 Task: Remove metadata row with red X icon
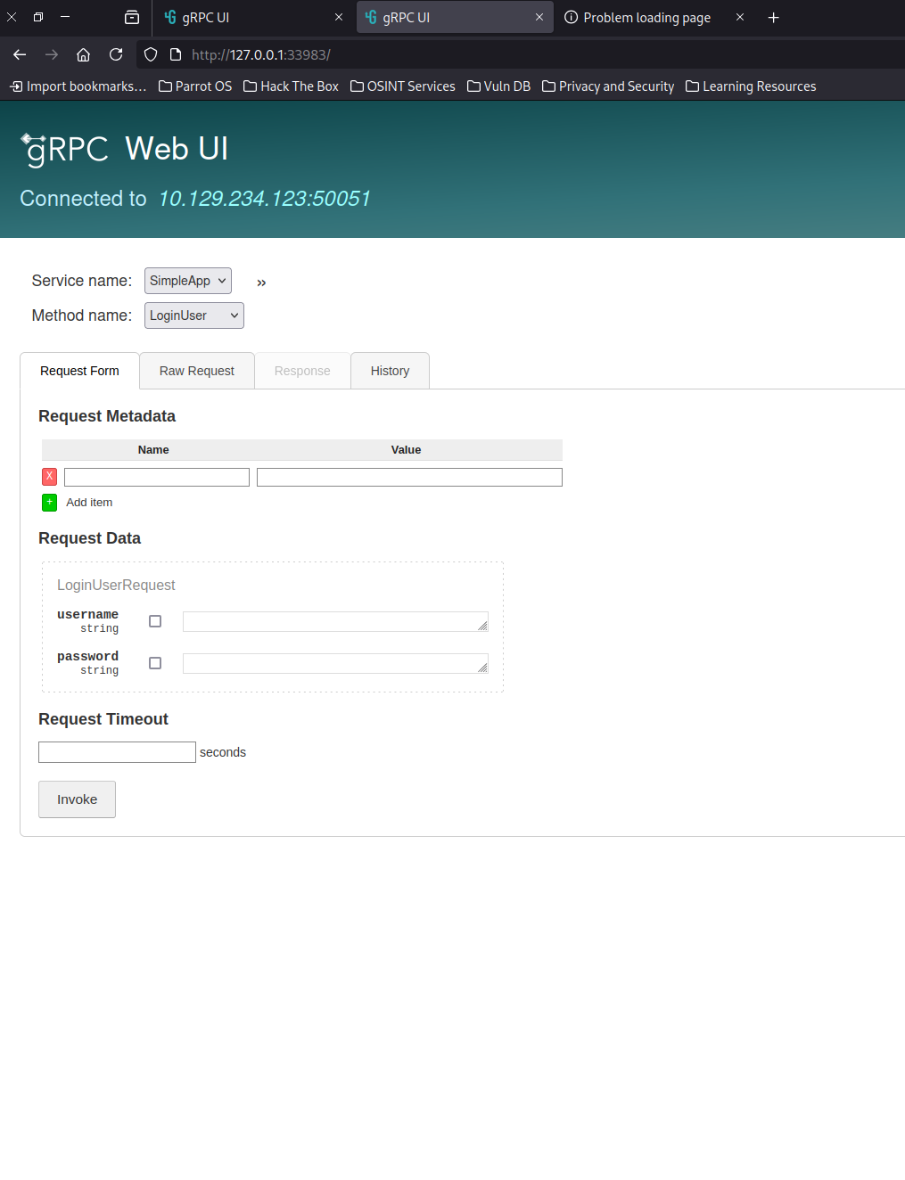[x=50, y=477]
